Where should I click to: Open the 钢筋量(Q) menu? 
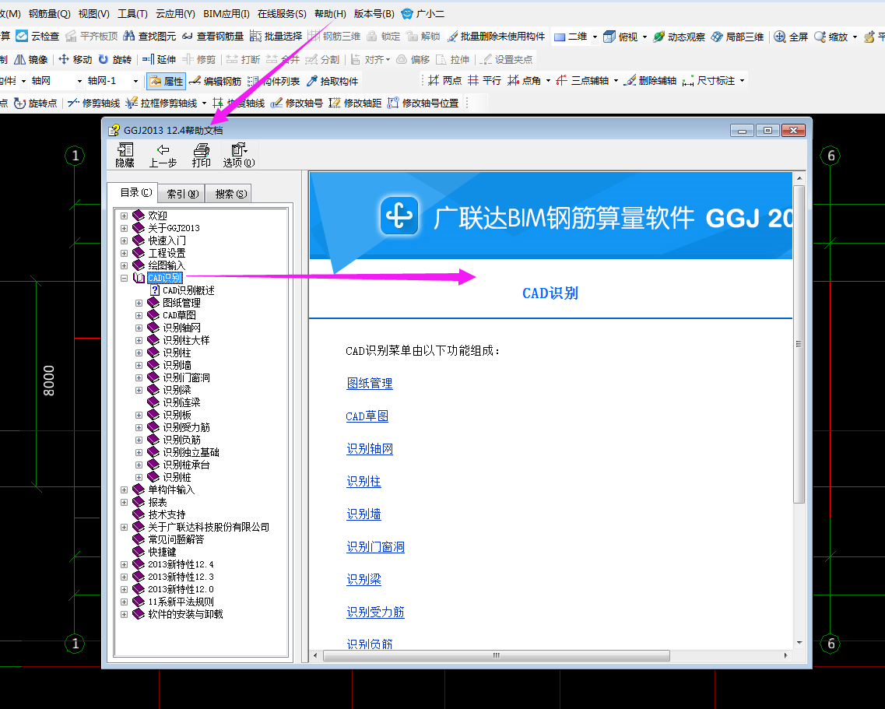click(x=50, y=13)
